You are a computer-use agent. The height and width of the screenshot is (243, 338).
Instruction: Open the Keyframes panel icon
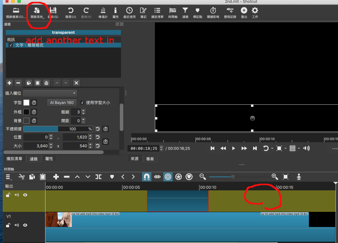[x=213, y=13]
